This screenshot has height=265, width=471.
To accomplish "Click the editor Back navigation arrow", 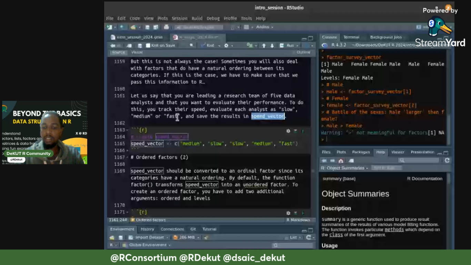I will pos(112,45).
